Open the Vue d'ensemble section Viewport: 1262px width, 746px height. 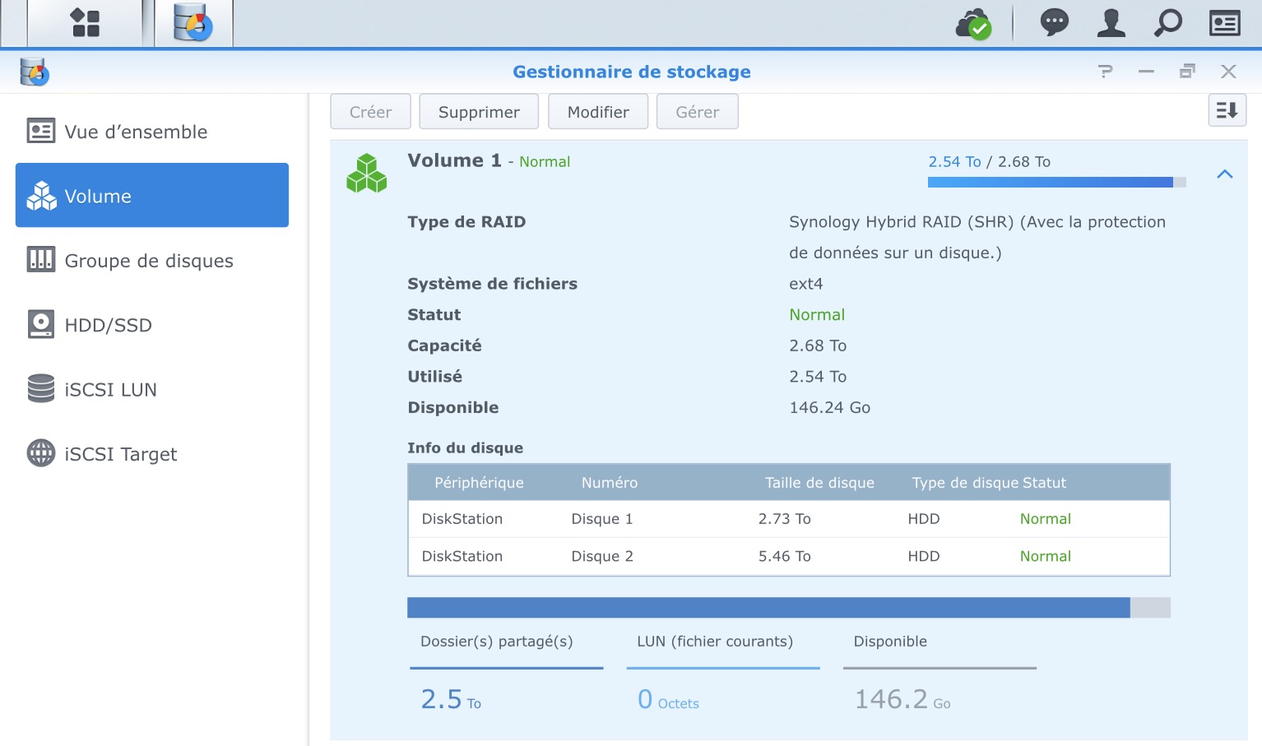point(152,132)
